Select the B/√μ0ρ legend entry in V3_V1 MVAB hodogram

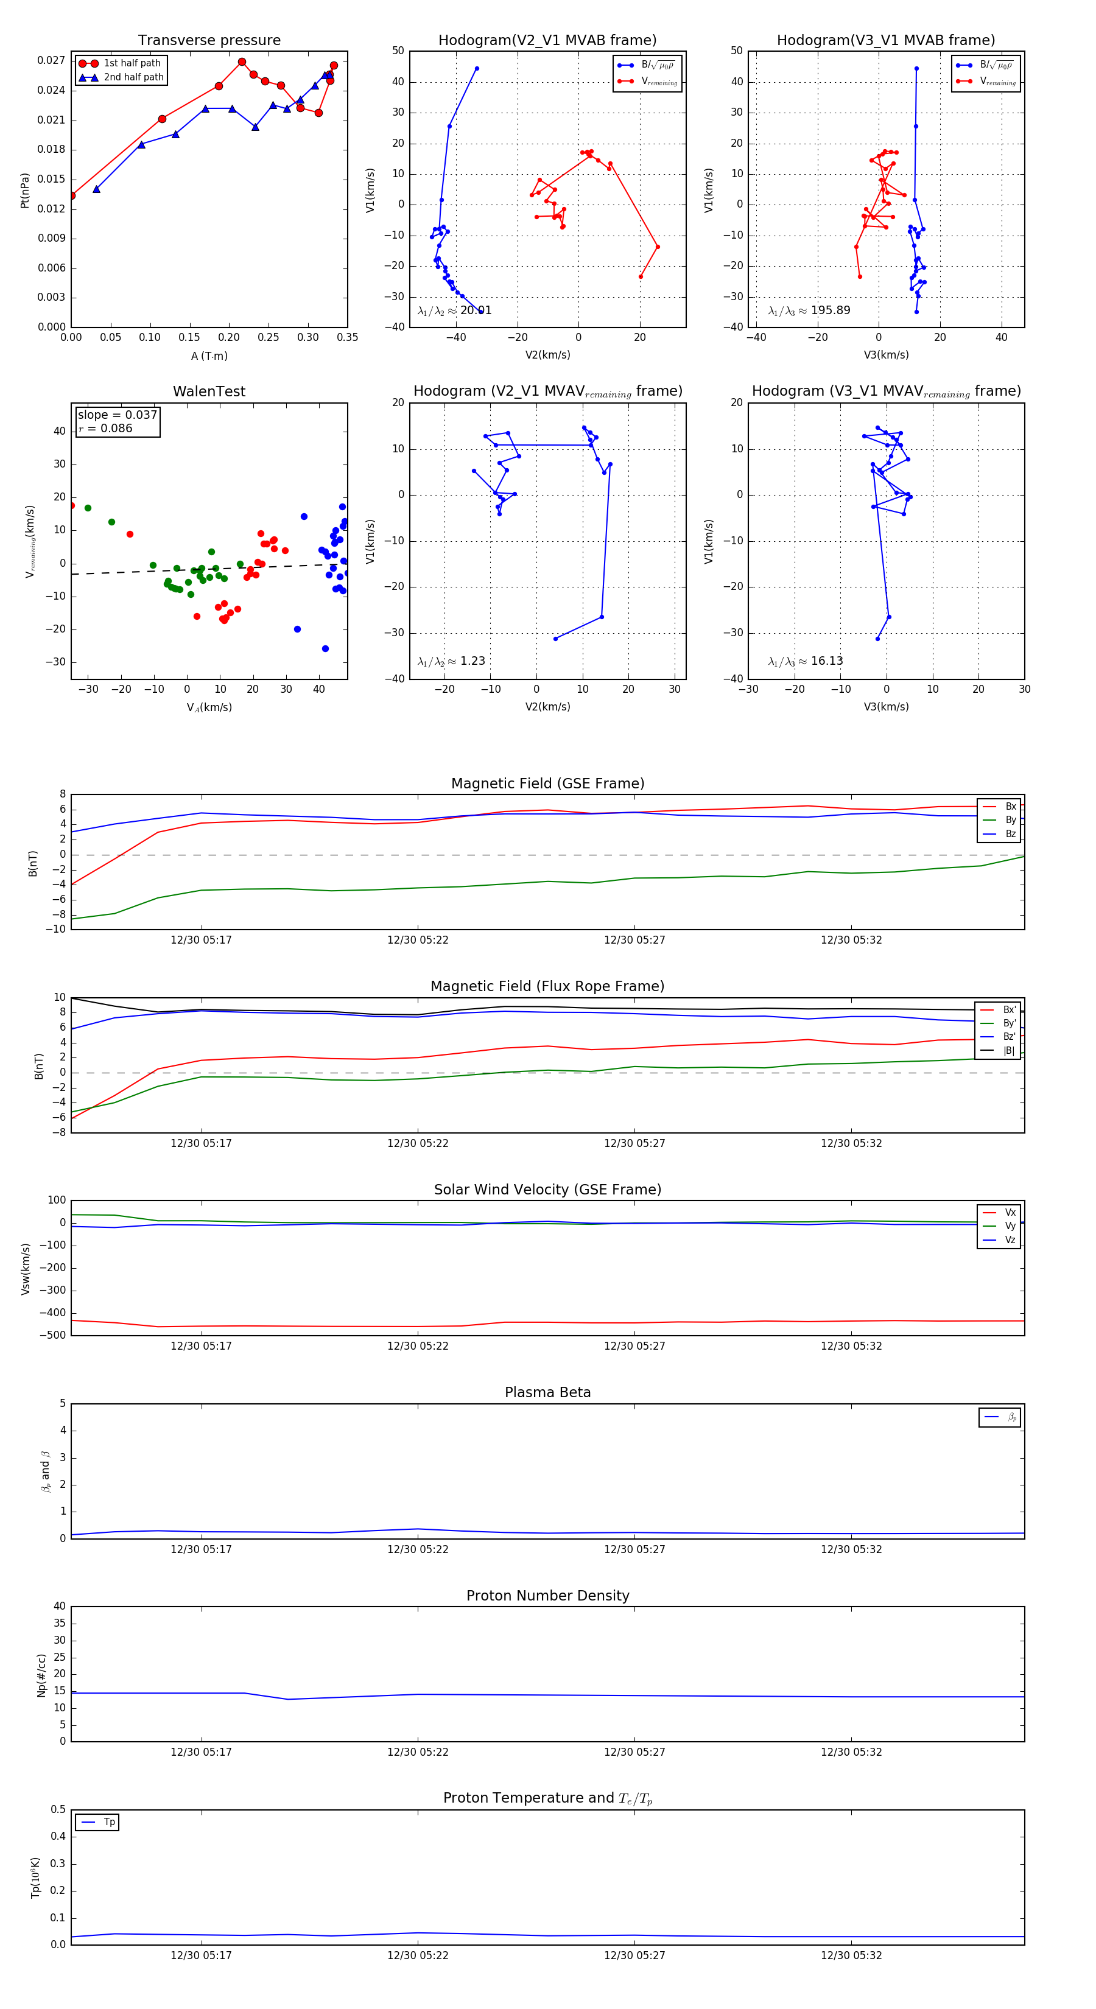[x=985, y=66]
